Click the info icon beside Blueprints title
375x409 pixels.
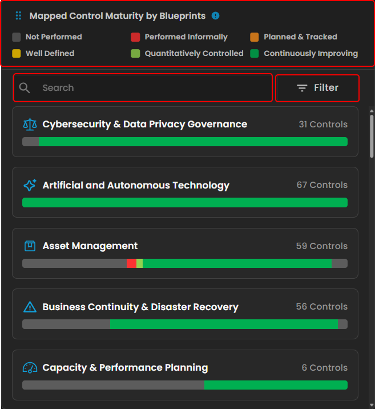(x=215, y=16)
